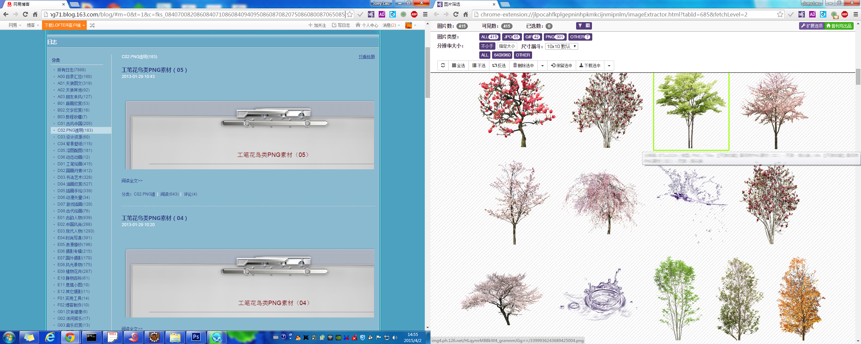This screenshot has height=344, width=861.
Task: Expand the dropdown arrow next to 删除选中
Action: coord(542,66)
